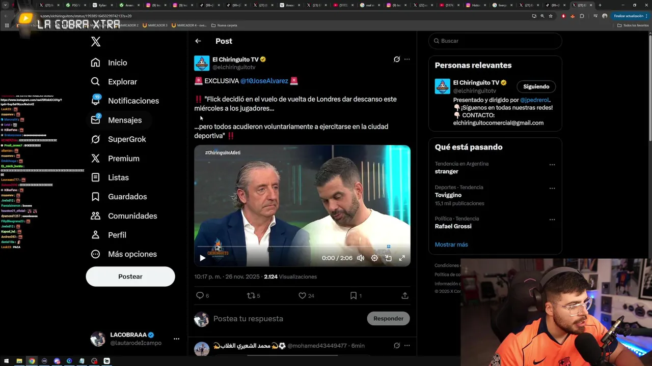The height and width of the screenshot is (366, 652).
Task: Click the Guardados bookmark icon in sidebar
Action: 95,197
